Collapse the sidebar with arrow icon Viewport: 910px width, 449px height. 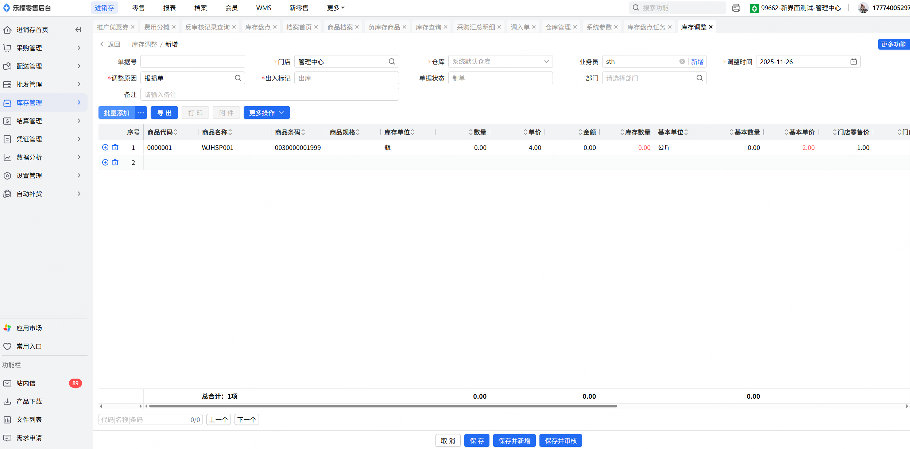(78, 30)
